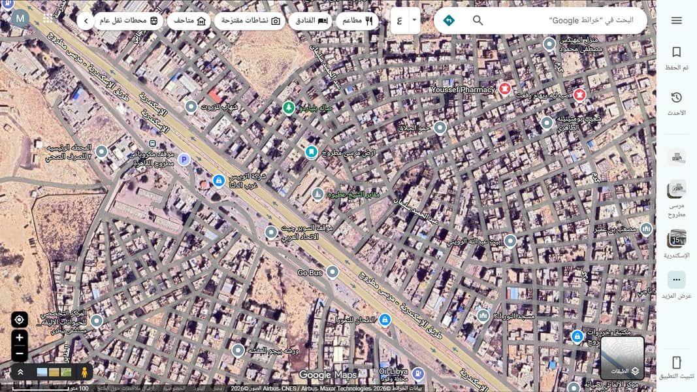Toggle the Arabic ع input tool

pos(399,20)
